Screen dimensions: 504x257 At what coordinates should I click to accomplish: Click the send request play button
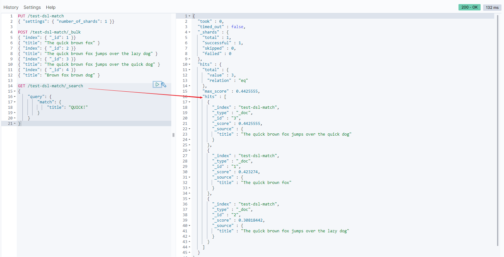(x=157, y=84)
